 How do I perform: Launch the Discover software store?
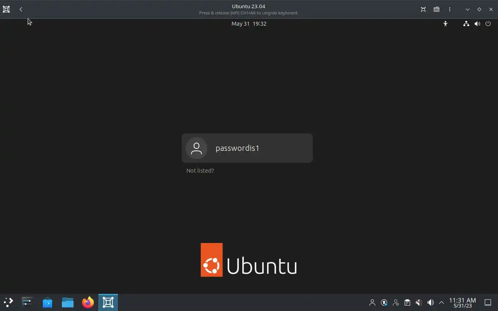47,302
